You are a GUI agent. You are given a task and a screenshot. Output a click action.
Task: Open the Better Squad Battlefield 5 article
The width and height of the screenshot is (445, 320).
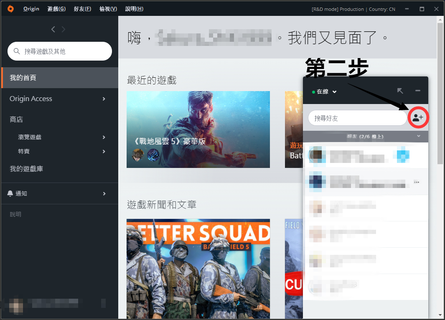click(x=198, y=269)
